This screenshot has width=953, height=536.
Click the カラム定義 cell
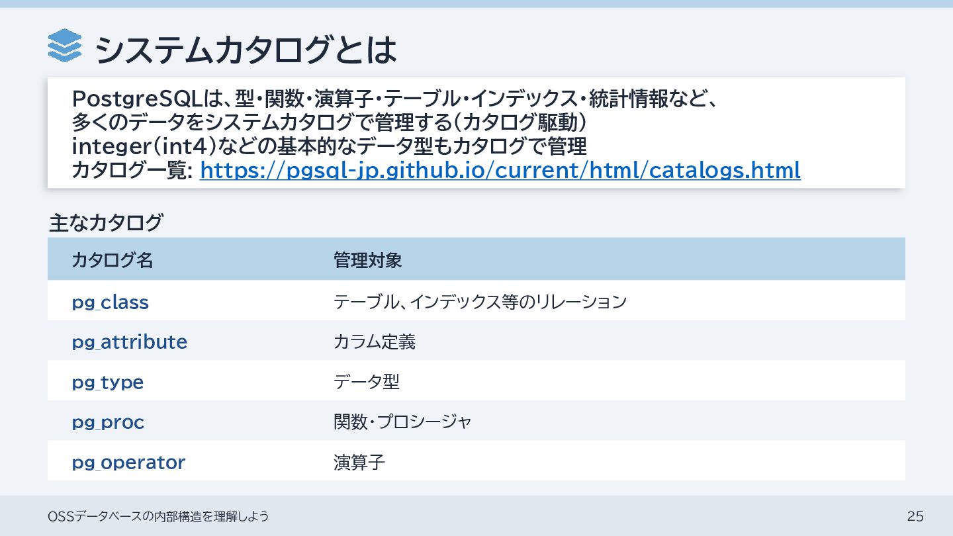(x=375, y=342)
